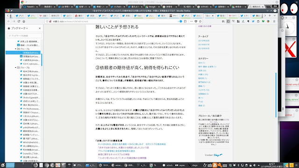Toggle the sidebar from the toolbar
The height and width of the screenshot is (168, 299).
[228, 21]
